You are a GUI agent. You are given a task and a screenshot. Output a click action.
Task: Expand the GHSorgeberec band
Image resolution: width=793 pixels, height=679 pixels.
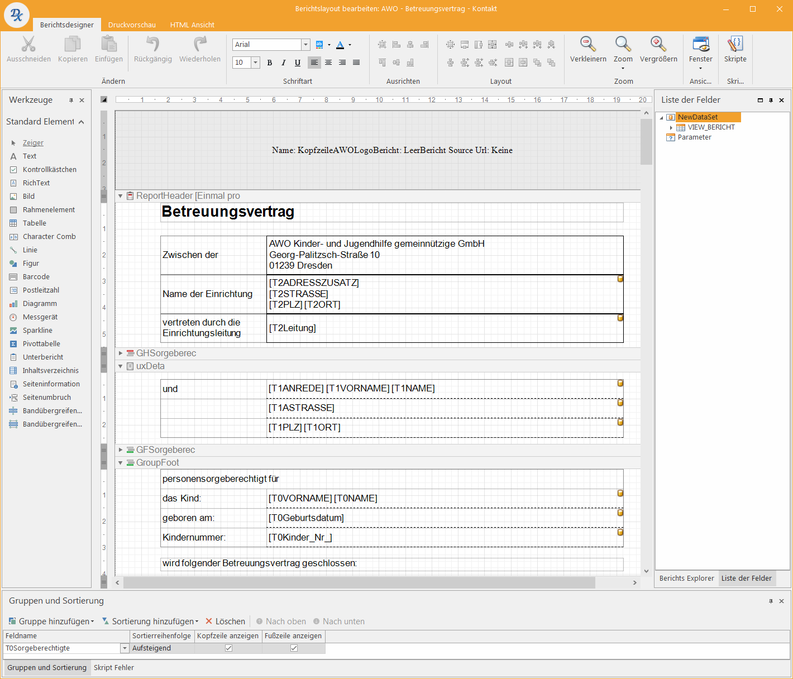point(120,353)
